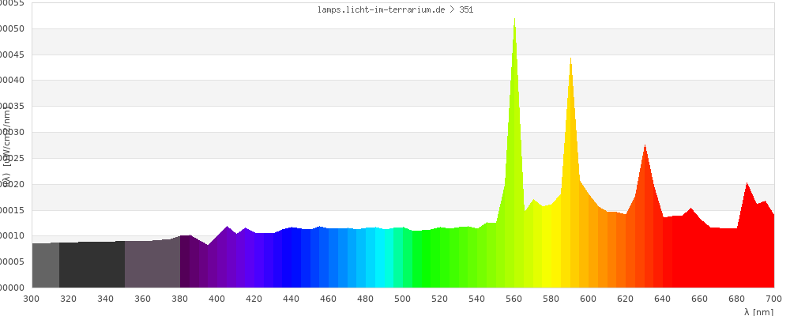
Task: Click the mauve band around 365 nm
Action: 152,265
